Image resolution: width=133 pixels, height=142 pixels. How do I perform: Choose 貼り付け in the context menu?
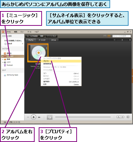click(61, 76)
